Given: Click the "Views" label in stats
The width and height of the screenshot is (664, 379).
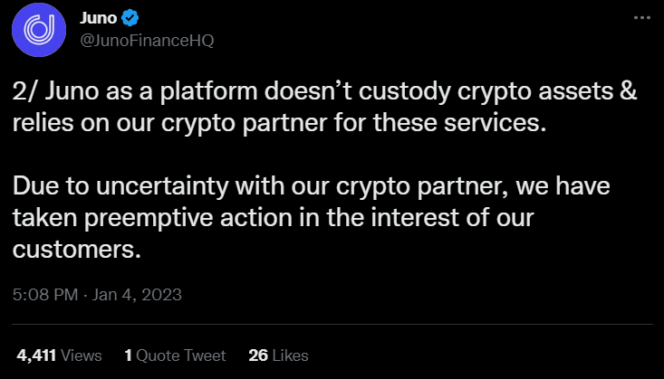Looking at the screenshot, I should (x=82, y=355).
